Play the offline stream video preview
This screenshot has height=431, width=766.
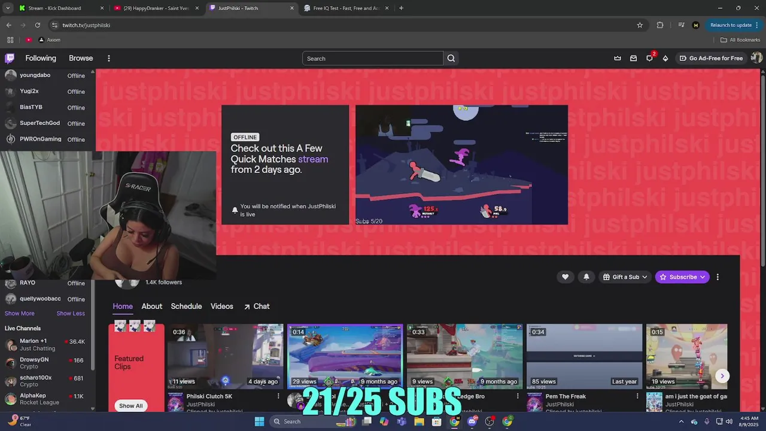coord(461,165)
